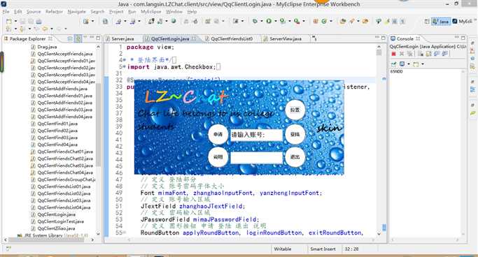Toggle Link with Editor in Package Explorer

[x=78, y=38]
